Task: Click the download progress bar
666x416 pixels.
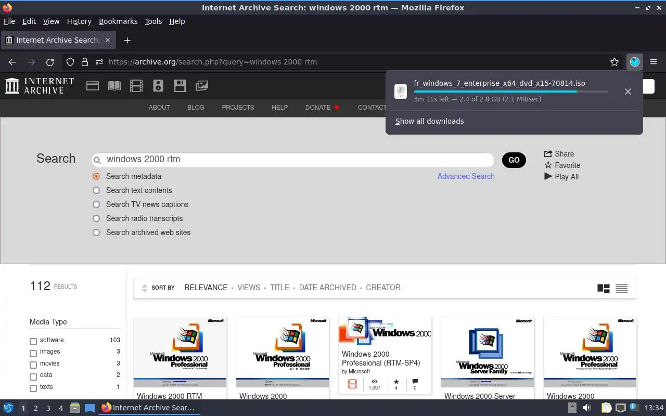Action: (511, 92)
